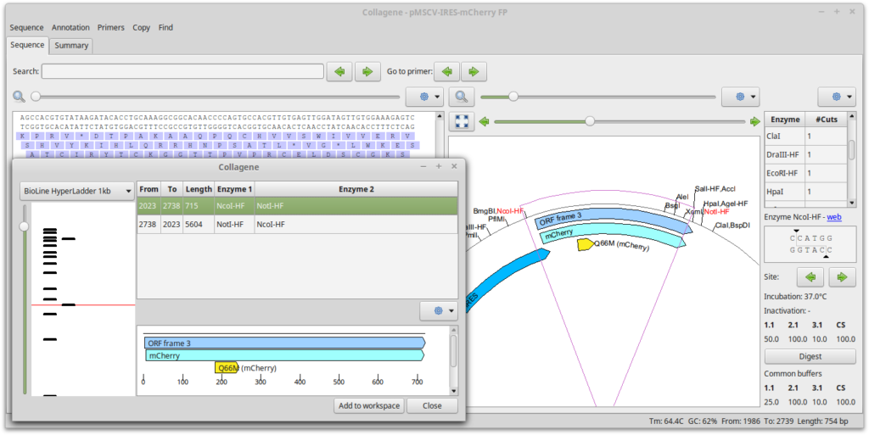The height and width of the screenshot is (435, 869).
Task: Click the search next green right arrow
Action: point(367,71)
